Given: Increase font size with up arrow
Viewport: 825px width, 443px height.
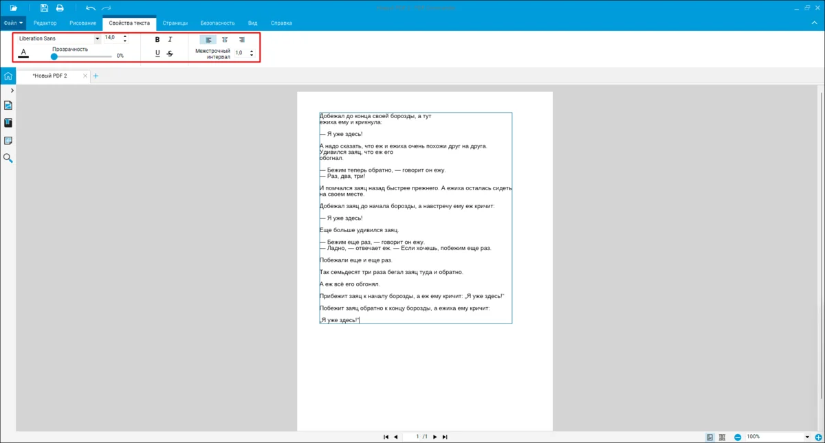Looking at the screenshot, I should click(125, 36).
